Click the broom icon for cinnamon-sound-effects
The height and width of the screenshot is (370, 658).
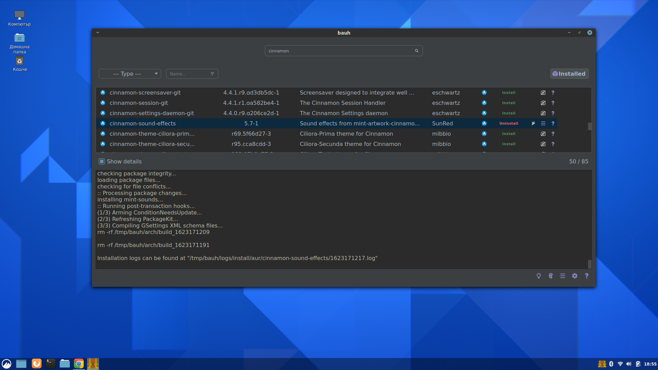point(533,123)
